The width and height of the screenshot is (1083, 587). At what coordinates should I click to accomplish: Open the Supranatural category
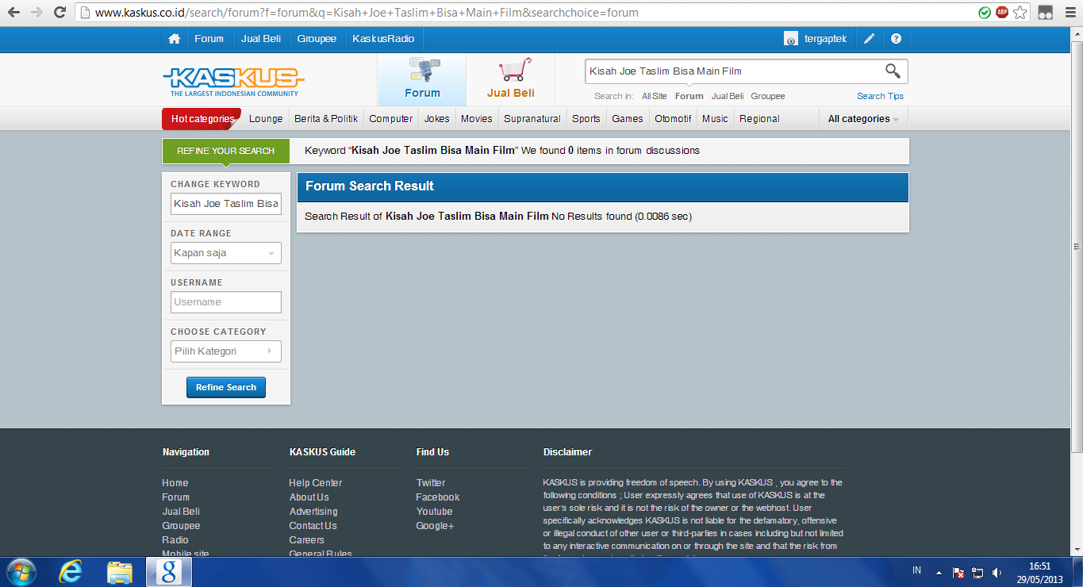coord(533,119)
